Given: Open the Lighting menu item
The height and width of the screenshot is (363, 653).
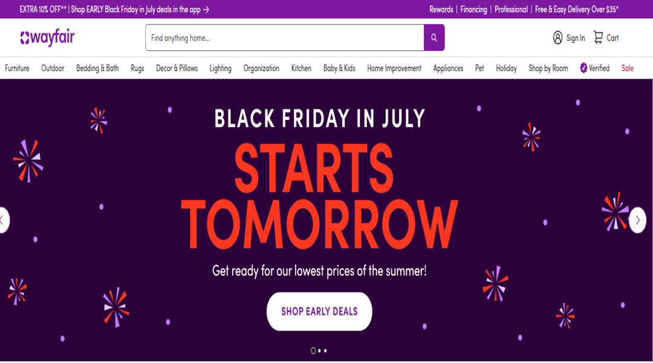Looking at the screenshot, I should click(x=220, y=68).
